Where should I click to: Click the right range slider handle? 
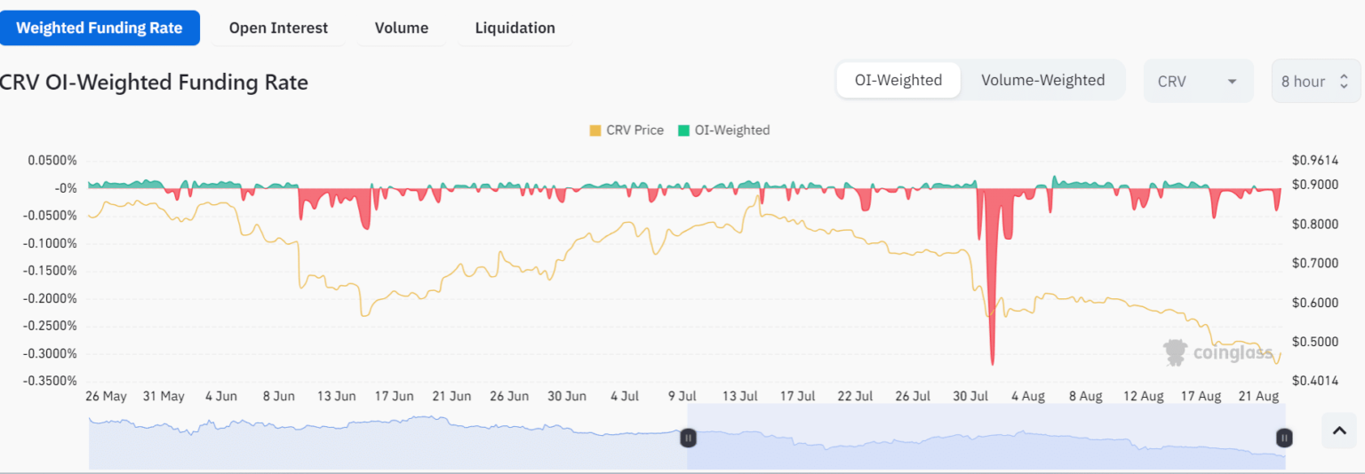[1284, 438]
